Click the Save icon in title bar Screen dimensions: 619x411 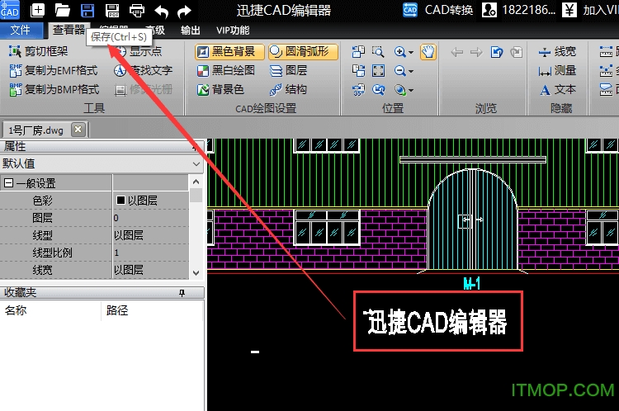click(x=87, y=10)
